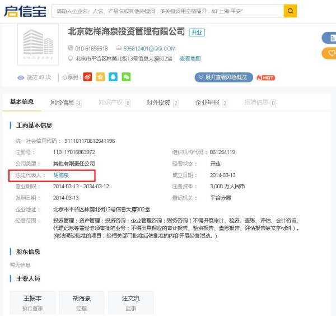The width and height of the screenshot is (336, 316).
Task: Click the 汪文忠 supervisor card
Action: click(130, 303)
